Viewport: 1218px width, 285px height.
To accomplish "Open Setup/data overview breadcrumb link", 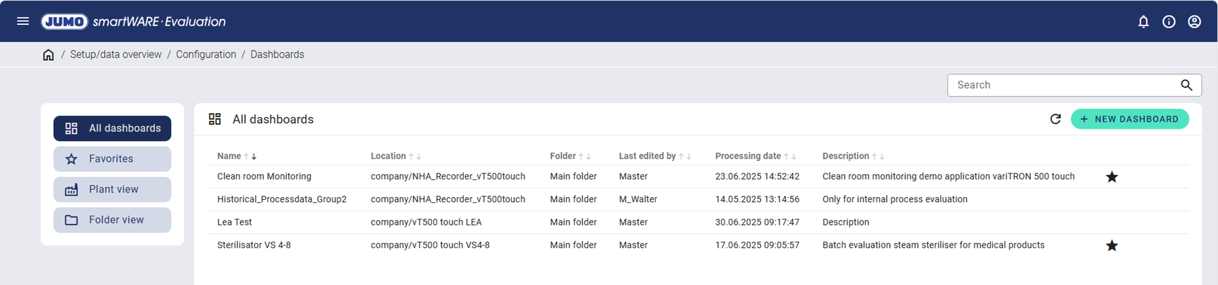I will [x=116, y=55].
